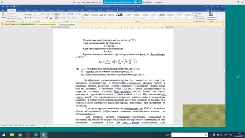Apply italic formatting
The width and height of the screenshot is (245, 138).
[28, 18]
